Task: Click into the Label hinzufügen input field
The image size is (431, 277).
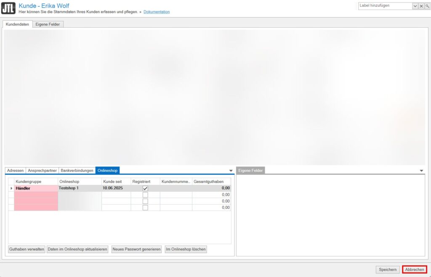Action: 383,6
